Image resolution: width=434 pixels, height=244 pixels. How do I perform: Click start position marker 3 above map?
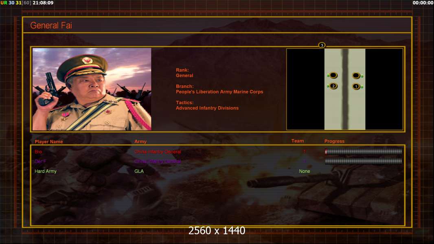322,45
